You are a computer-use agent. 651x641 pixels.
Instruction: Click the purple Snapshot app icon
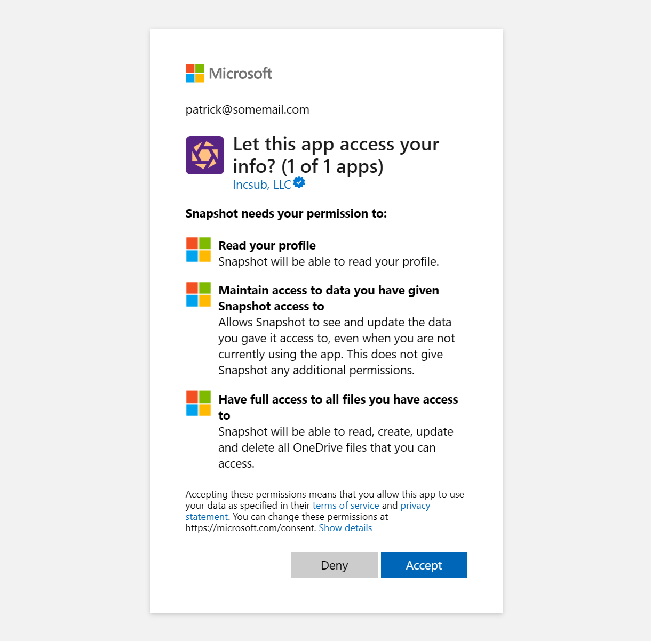pyautogui.click(x=205, y=155)
